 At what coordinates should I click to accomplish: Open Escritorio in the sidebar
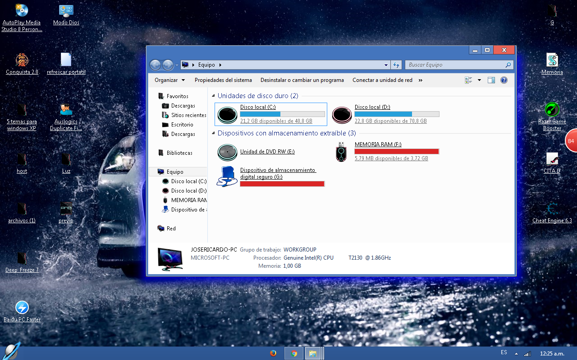tap(182, 125)
